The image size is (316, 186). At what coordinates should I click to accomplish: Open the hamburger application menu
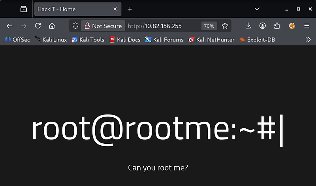[x=307, y=26]
